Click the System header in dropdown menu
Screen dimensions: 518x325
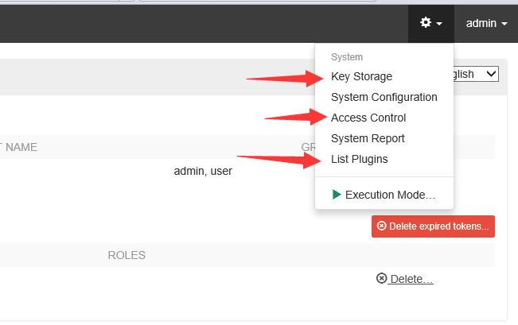(347, 57)
